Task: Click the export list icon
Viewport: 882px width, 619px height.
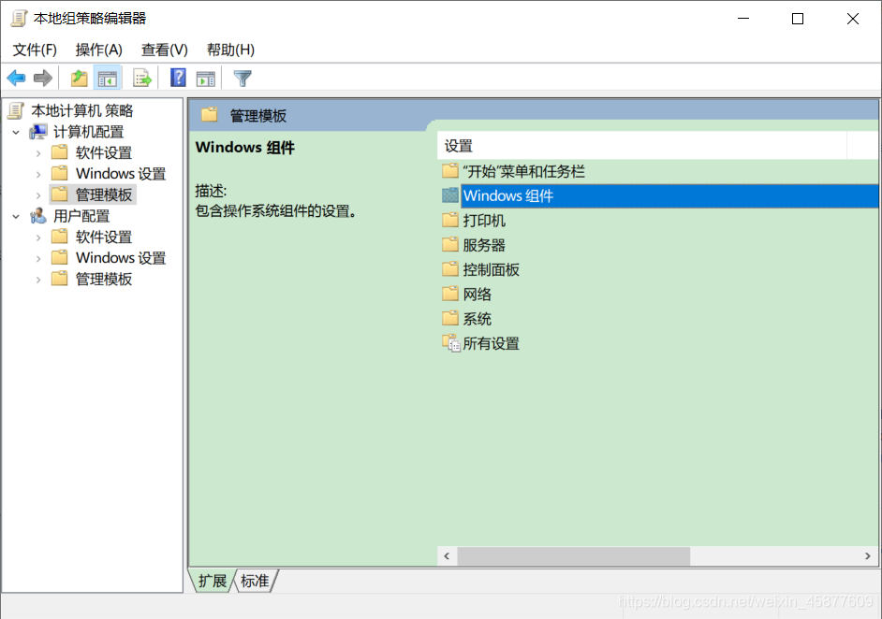Action: [x=141, y=78]
